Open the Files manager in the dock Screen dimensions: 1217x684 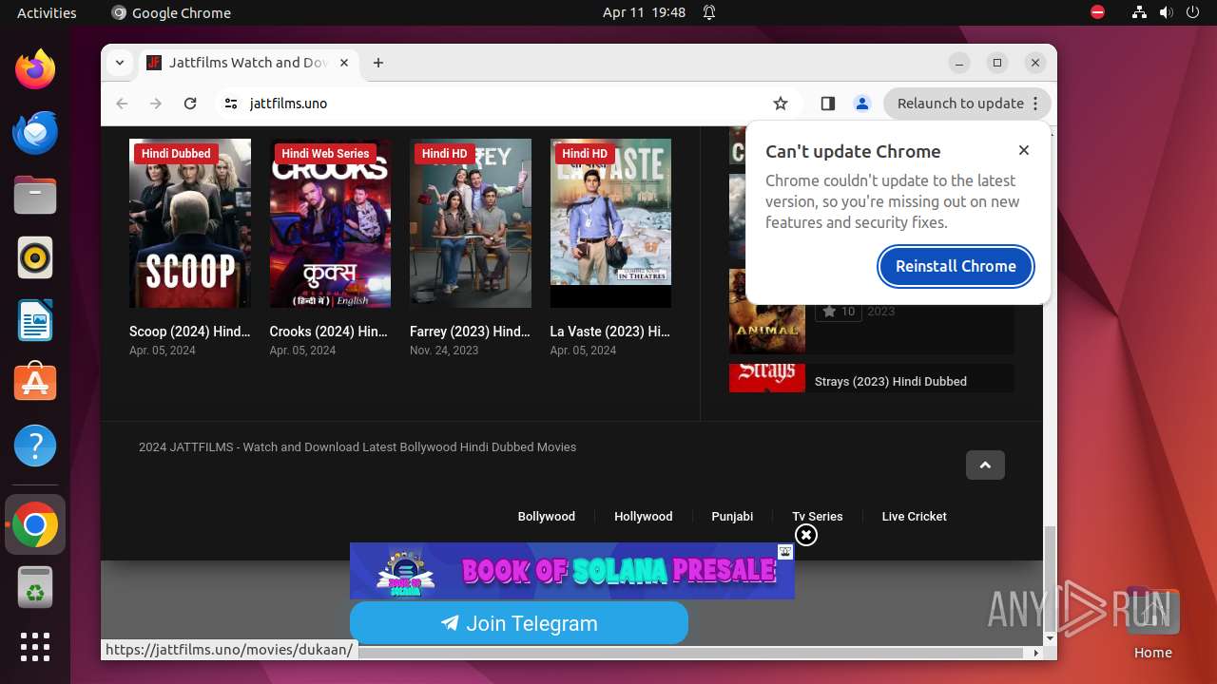35,195
